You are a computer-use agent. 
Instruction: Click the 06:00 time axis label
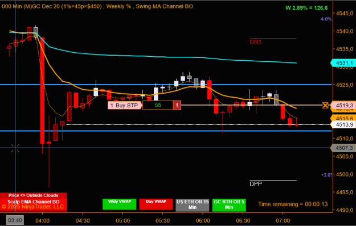[203, 220]
